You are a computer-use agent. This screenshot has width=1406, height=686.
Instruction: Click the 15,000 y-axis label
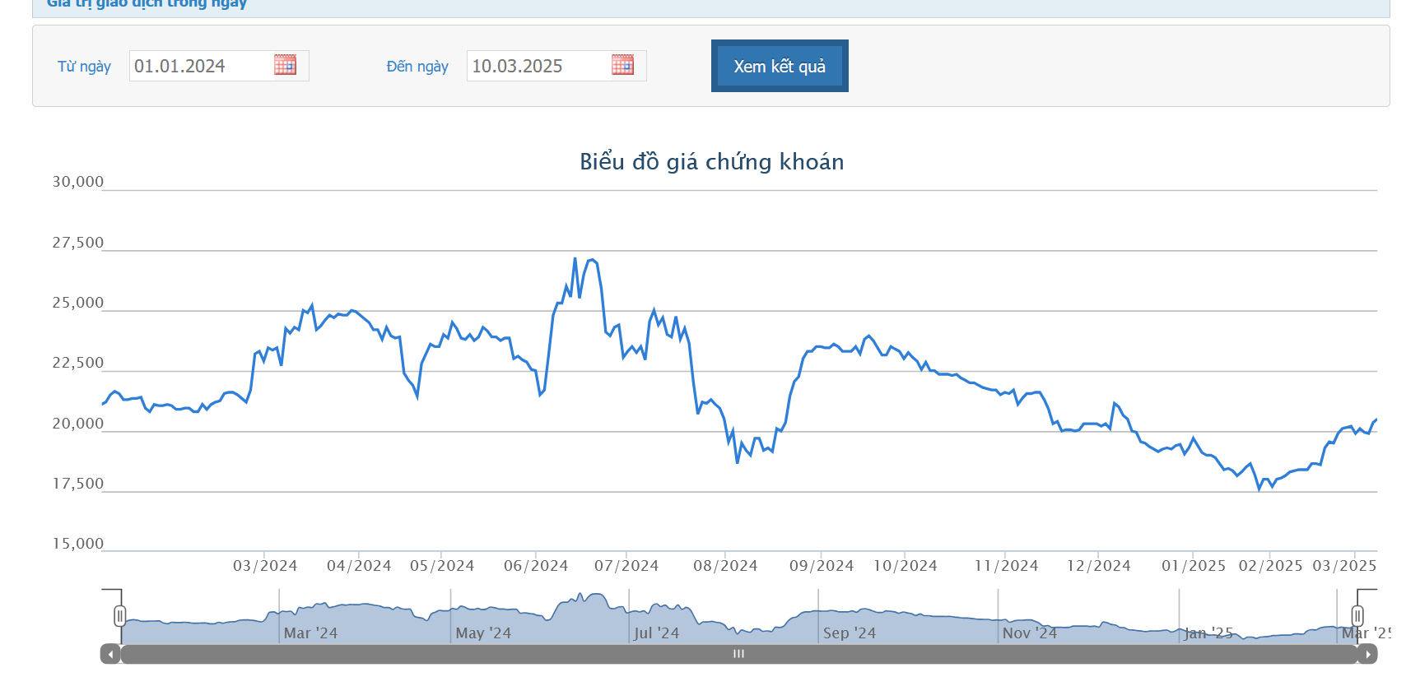(78, 544)
